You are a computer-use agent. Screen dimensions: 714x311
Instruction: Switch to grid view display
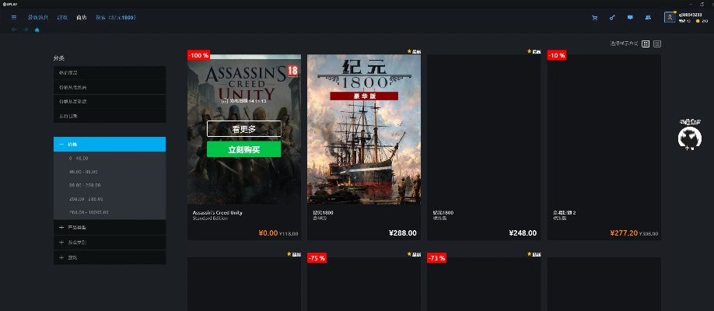[x=646, y=44]
